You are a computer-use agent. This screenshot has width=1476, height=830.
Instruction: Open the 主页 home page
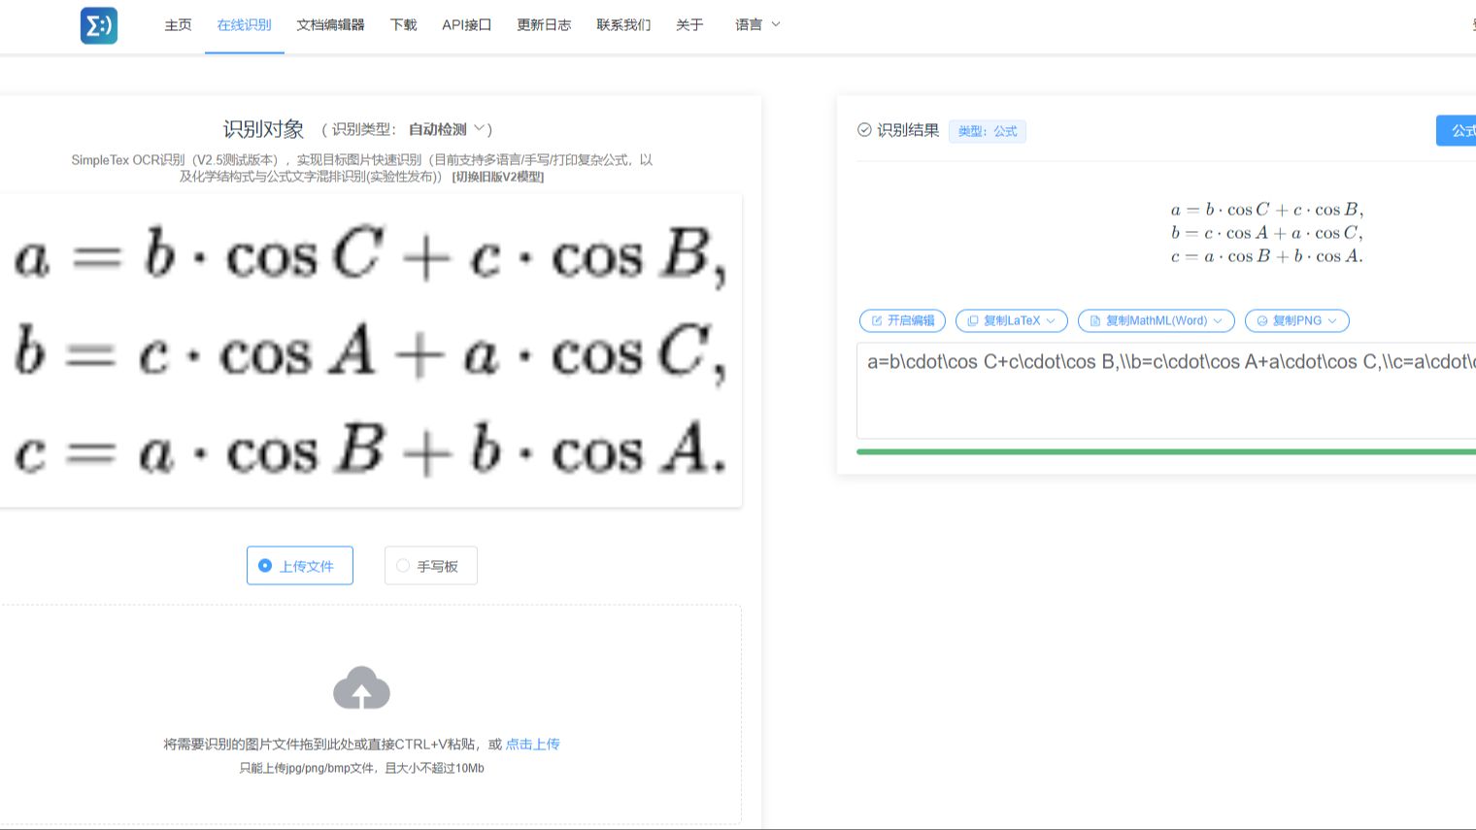tap(178, 25)
